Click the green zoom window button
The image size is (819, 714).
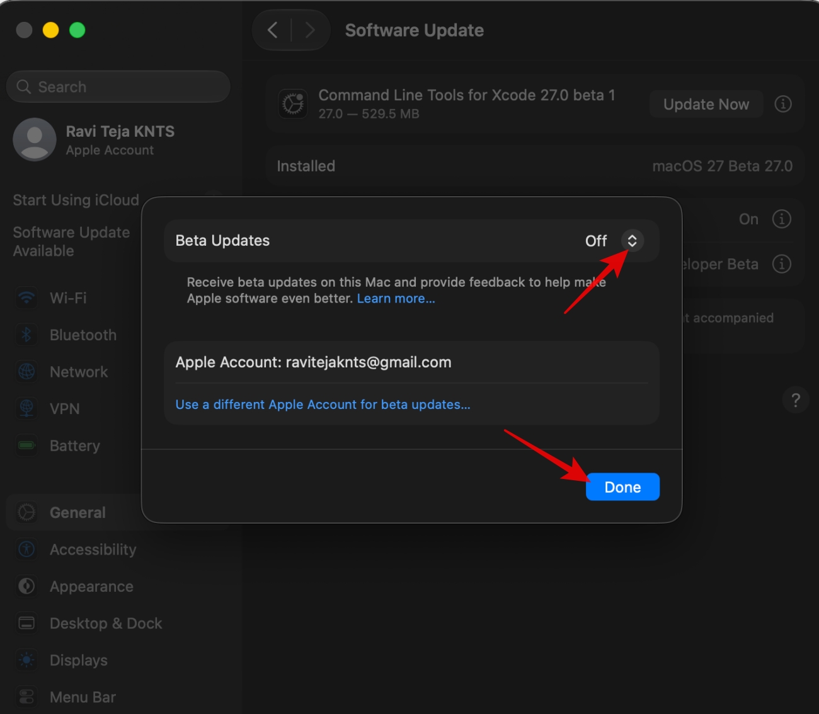[x=77, y=30]
